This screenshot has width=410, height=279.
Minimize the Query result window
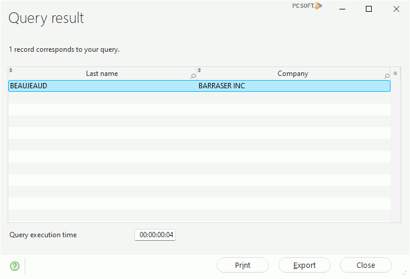(342, 9)
